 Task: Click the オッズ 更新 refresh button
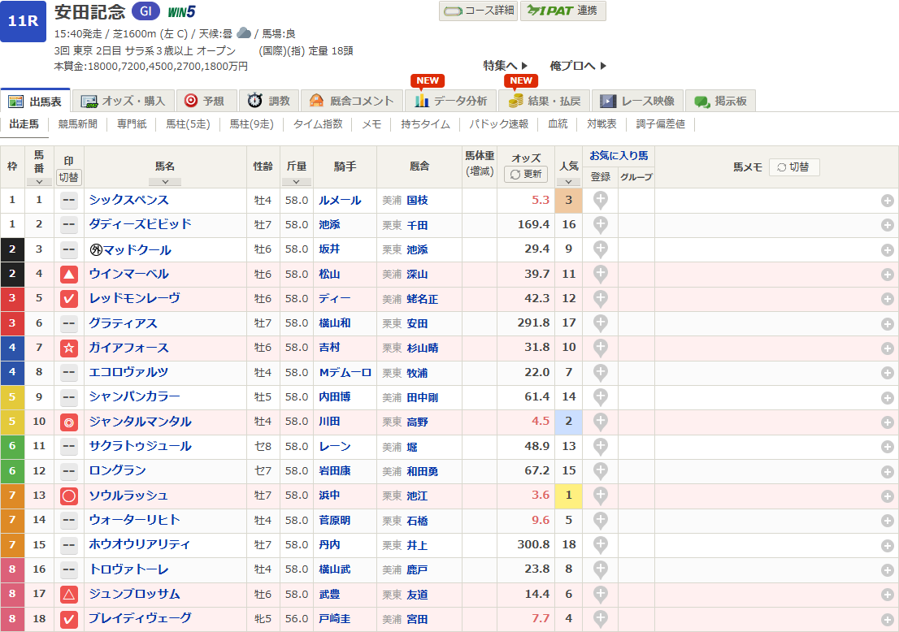(526, 174)
